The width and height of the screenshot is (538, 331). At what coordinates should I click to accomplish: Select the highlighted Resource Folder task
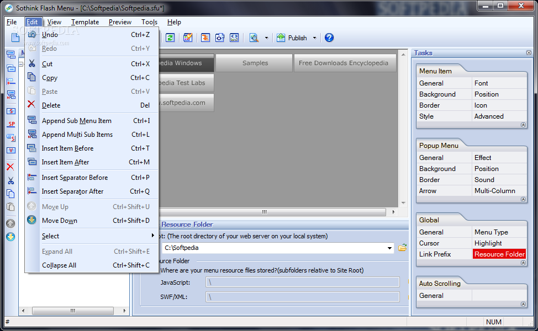click(x=499, y=254)
